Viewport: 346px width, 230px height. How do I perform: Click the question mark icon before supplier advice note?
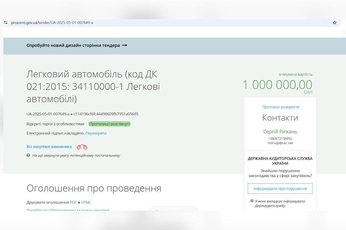(28, 156)
